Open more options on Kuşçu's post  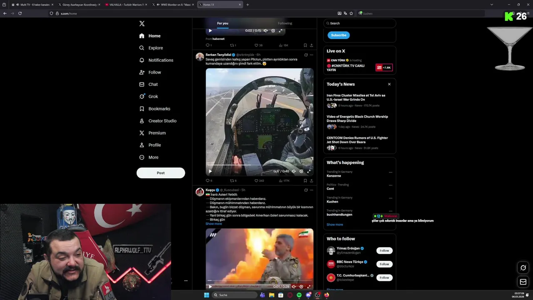[x=311, y=190]
